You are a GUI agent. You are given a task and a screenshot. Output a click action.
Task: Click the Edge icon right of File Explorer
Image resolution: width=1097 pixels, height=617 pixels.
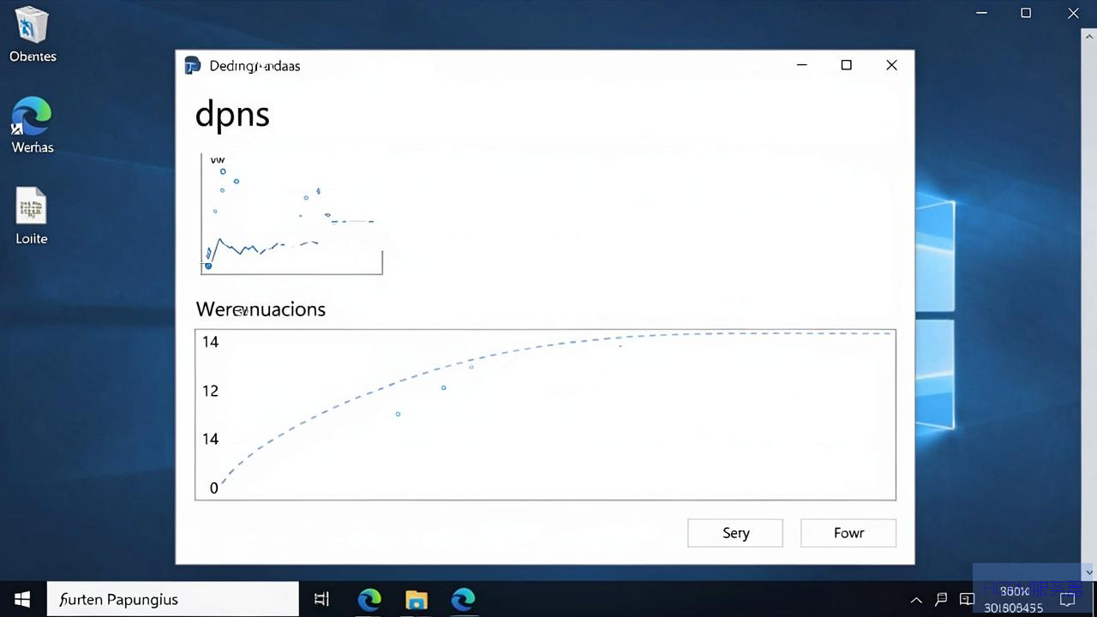463,599
